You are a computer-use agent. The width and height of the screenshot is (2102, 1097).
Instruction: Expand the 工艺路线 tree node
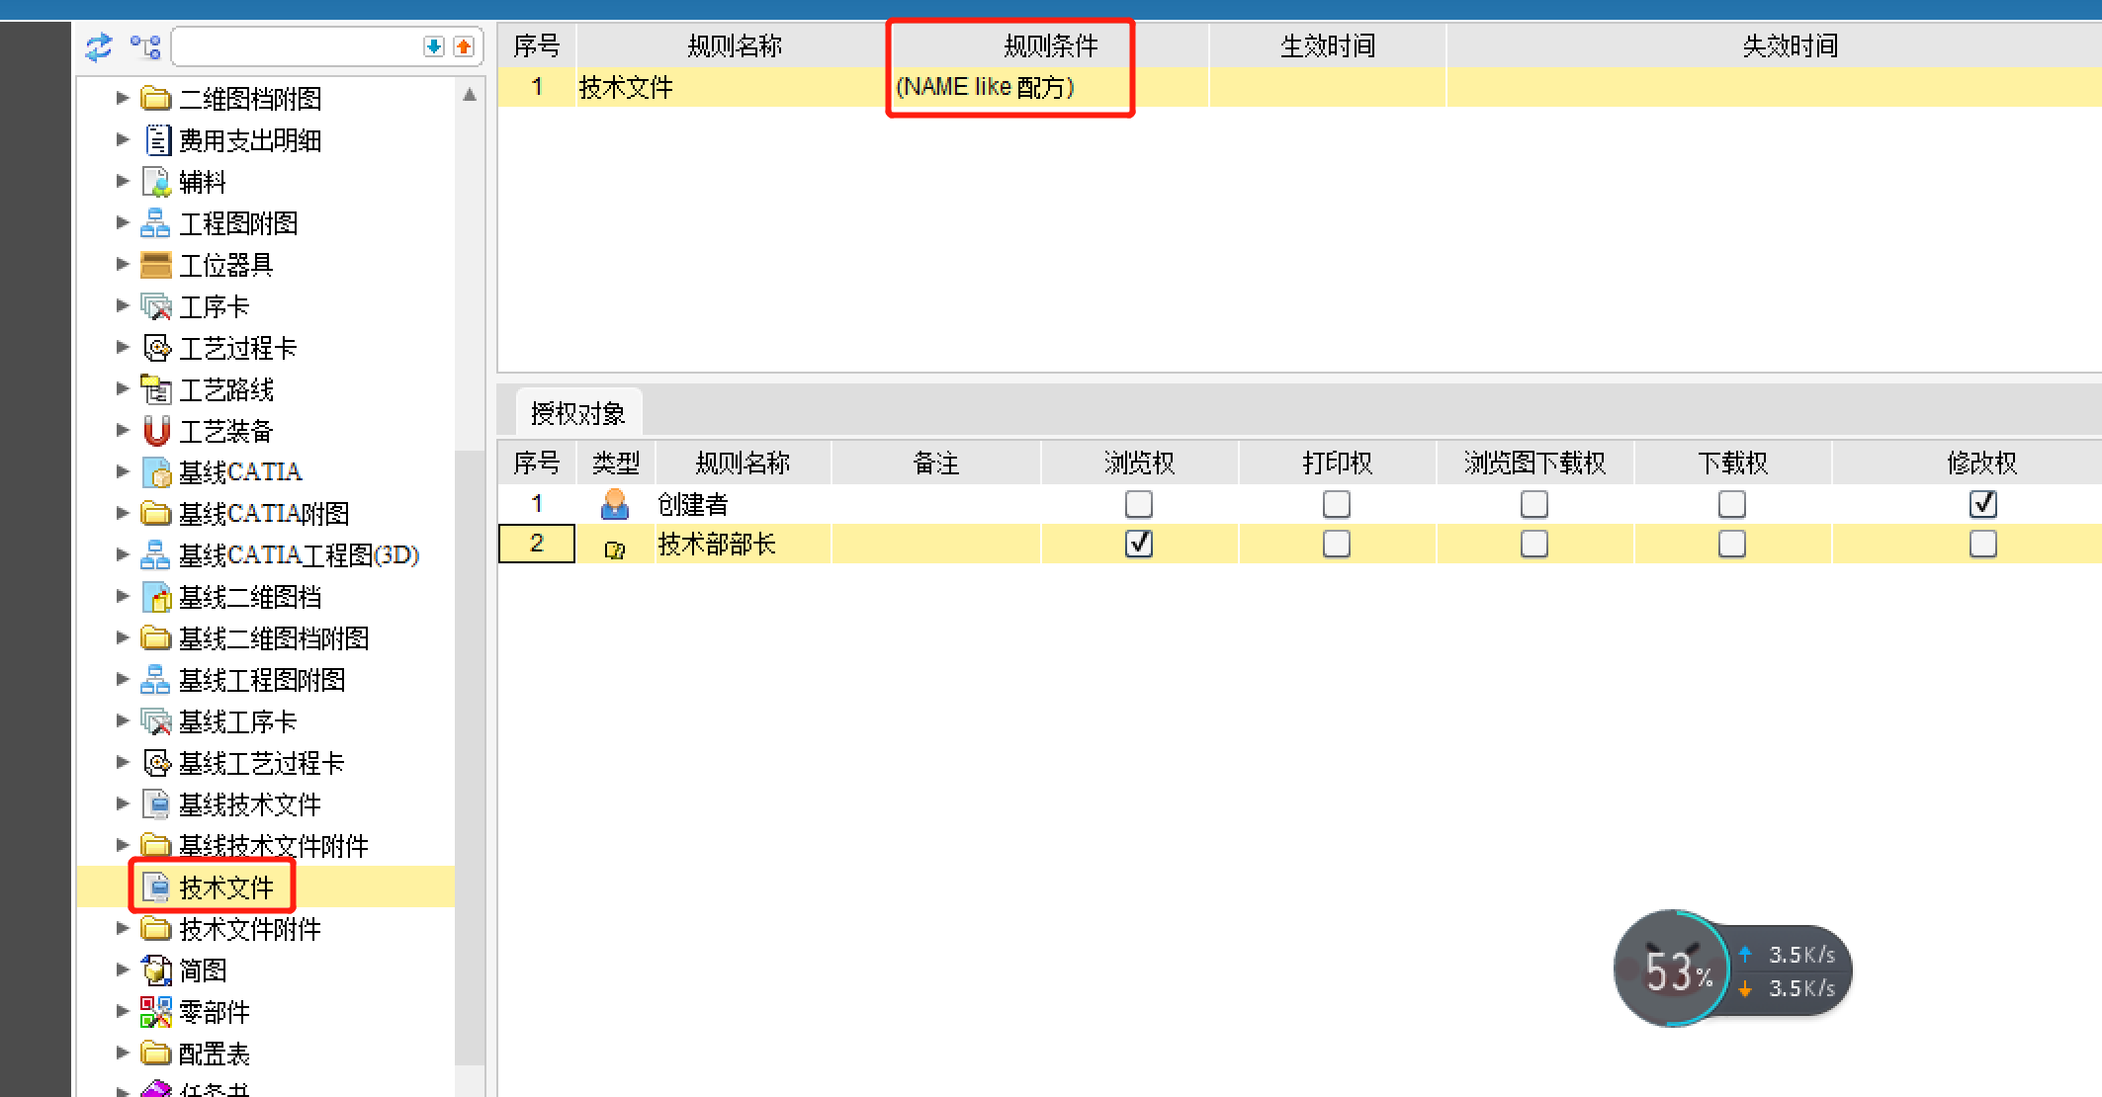pos(123,388)
